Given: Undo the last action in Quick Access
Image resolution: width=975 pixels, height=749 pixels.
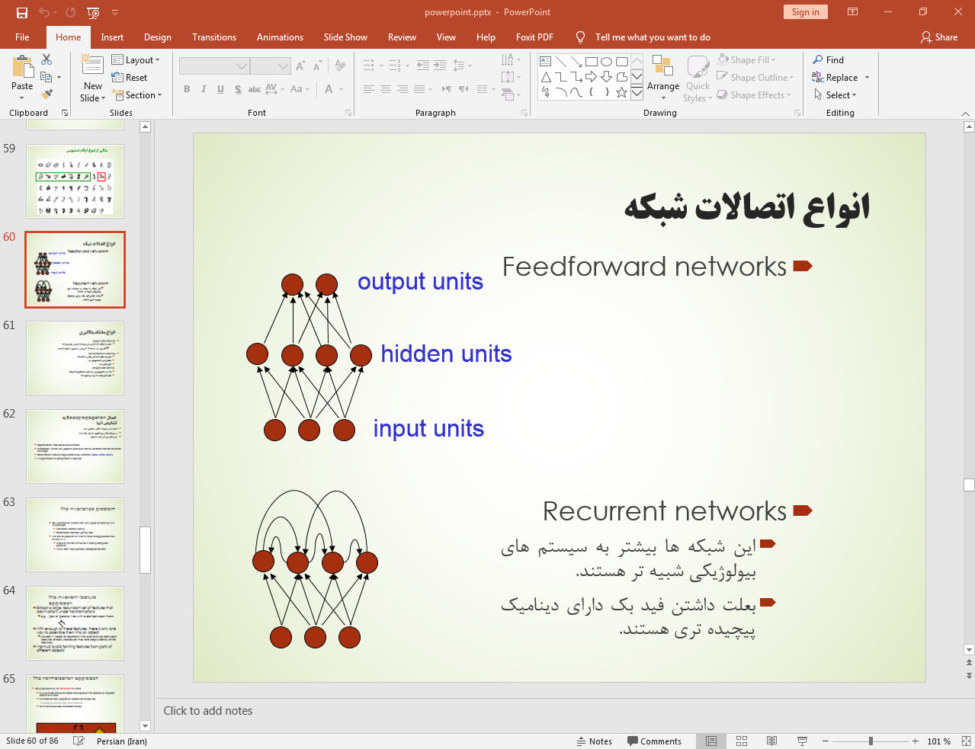Looking at the screenshot, I should click(x=44, y=12).
